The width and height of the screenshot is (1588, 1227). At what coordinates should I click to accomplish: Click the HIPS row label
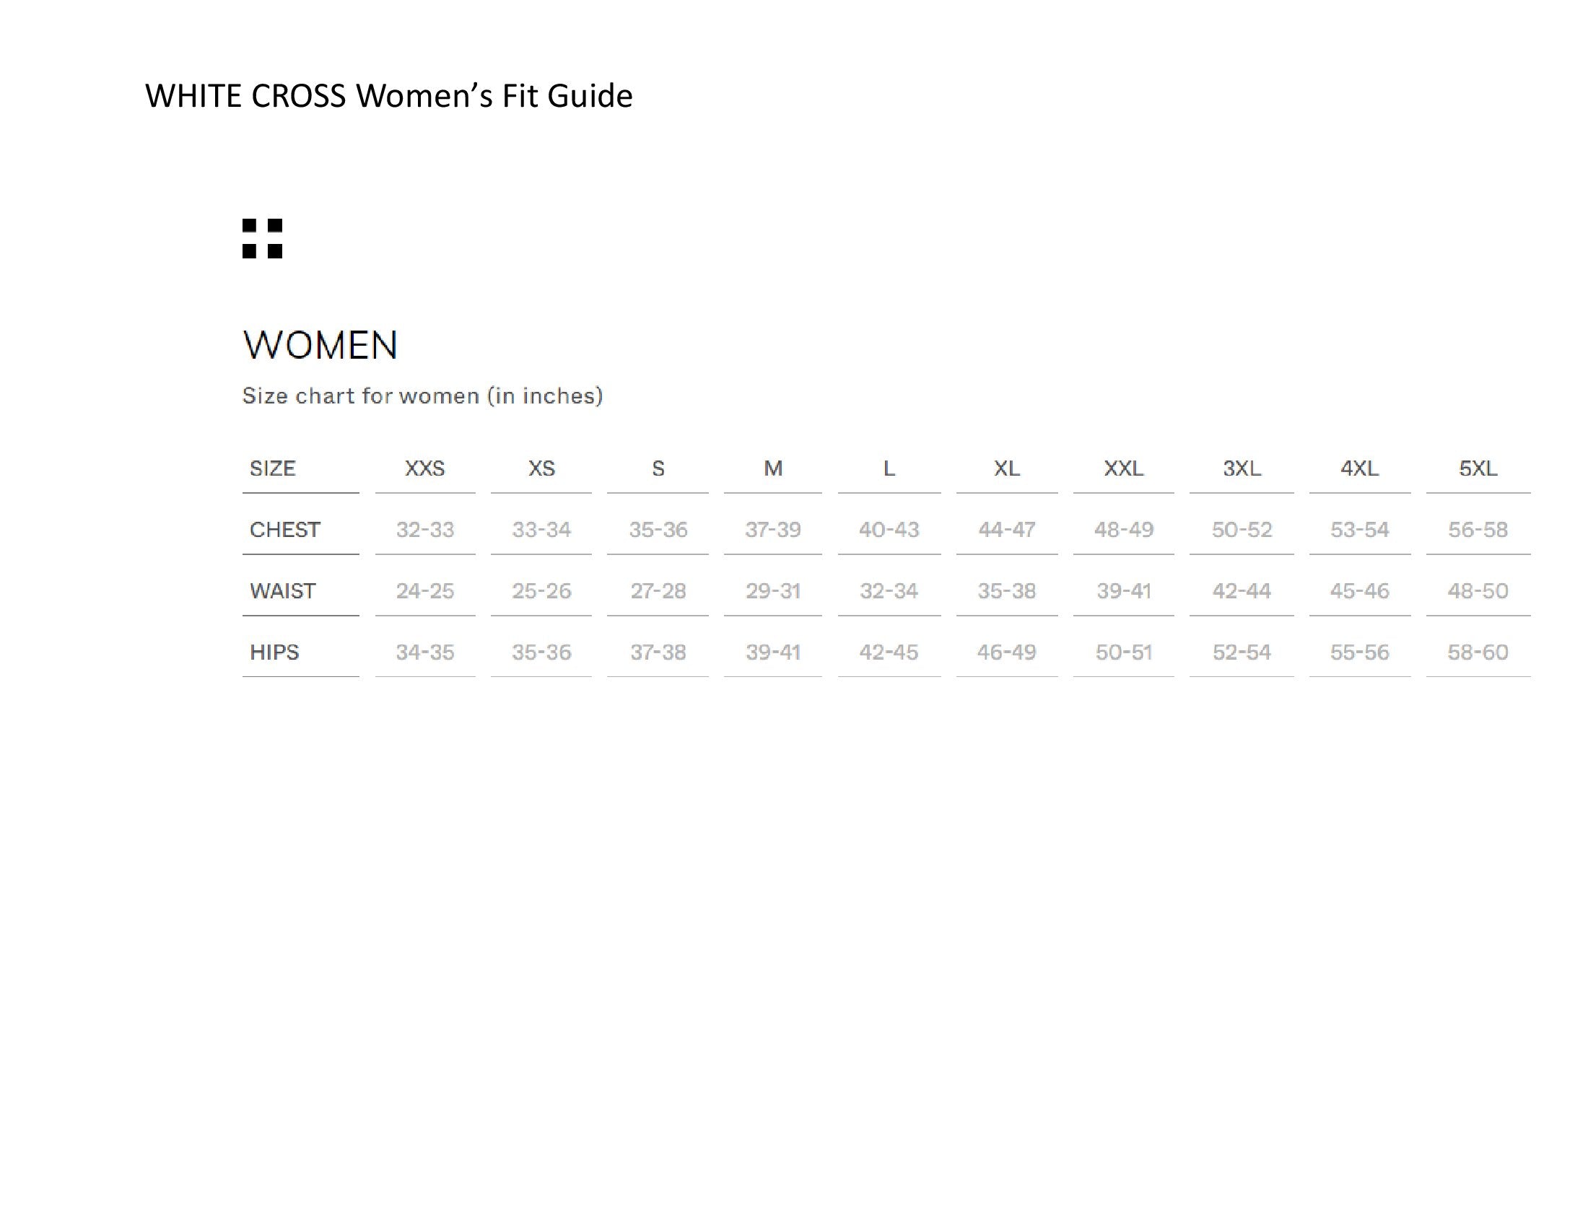pyautogui.click(x=274, y=652)
